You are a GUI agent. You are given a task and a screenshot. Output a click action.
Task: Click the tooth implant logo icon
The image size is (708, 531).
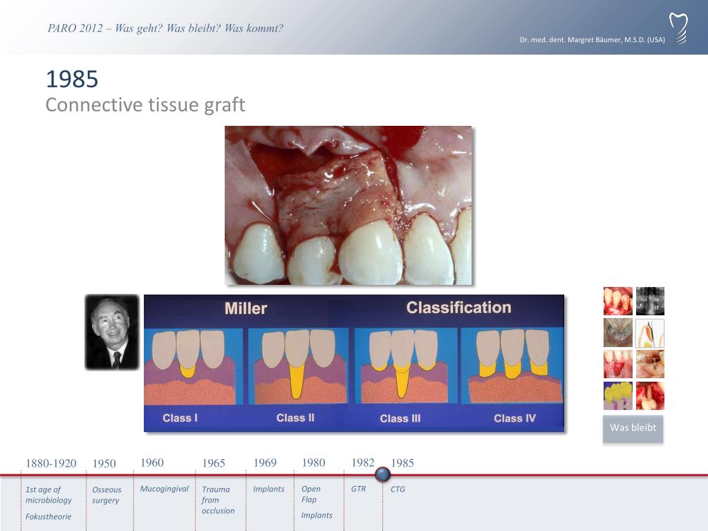[679, 28]
